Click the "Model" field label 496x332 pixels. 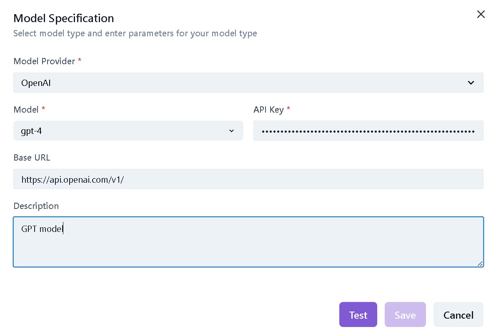click(x=26, y=110)
